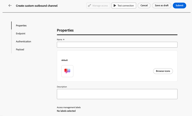Open the Properties section tab
The image size is (192, 116).
tap(21, 25)
